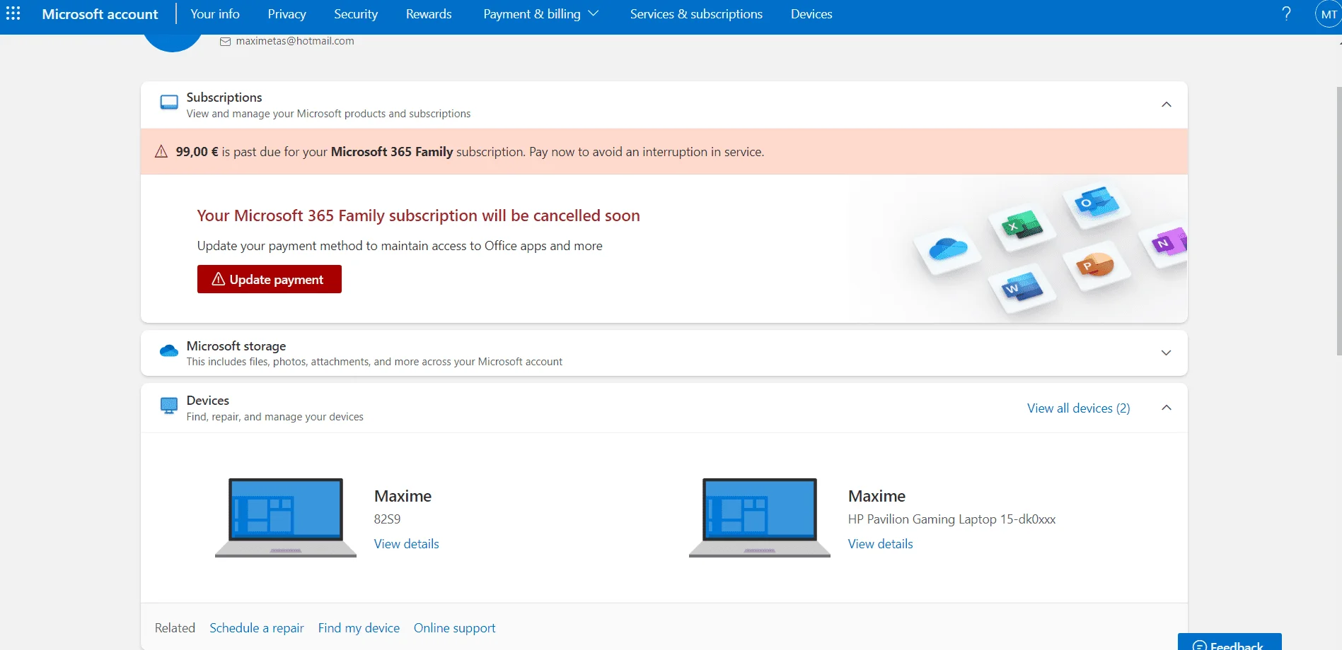1342x650 pixels.
Task: Click the 99,00 € past due amount
Action: click(x=197, y=152)
